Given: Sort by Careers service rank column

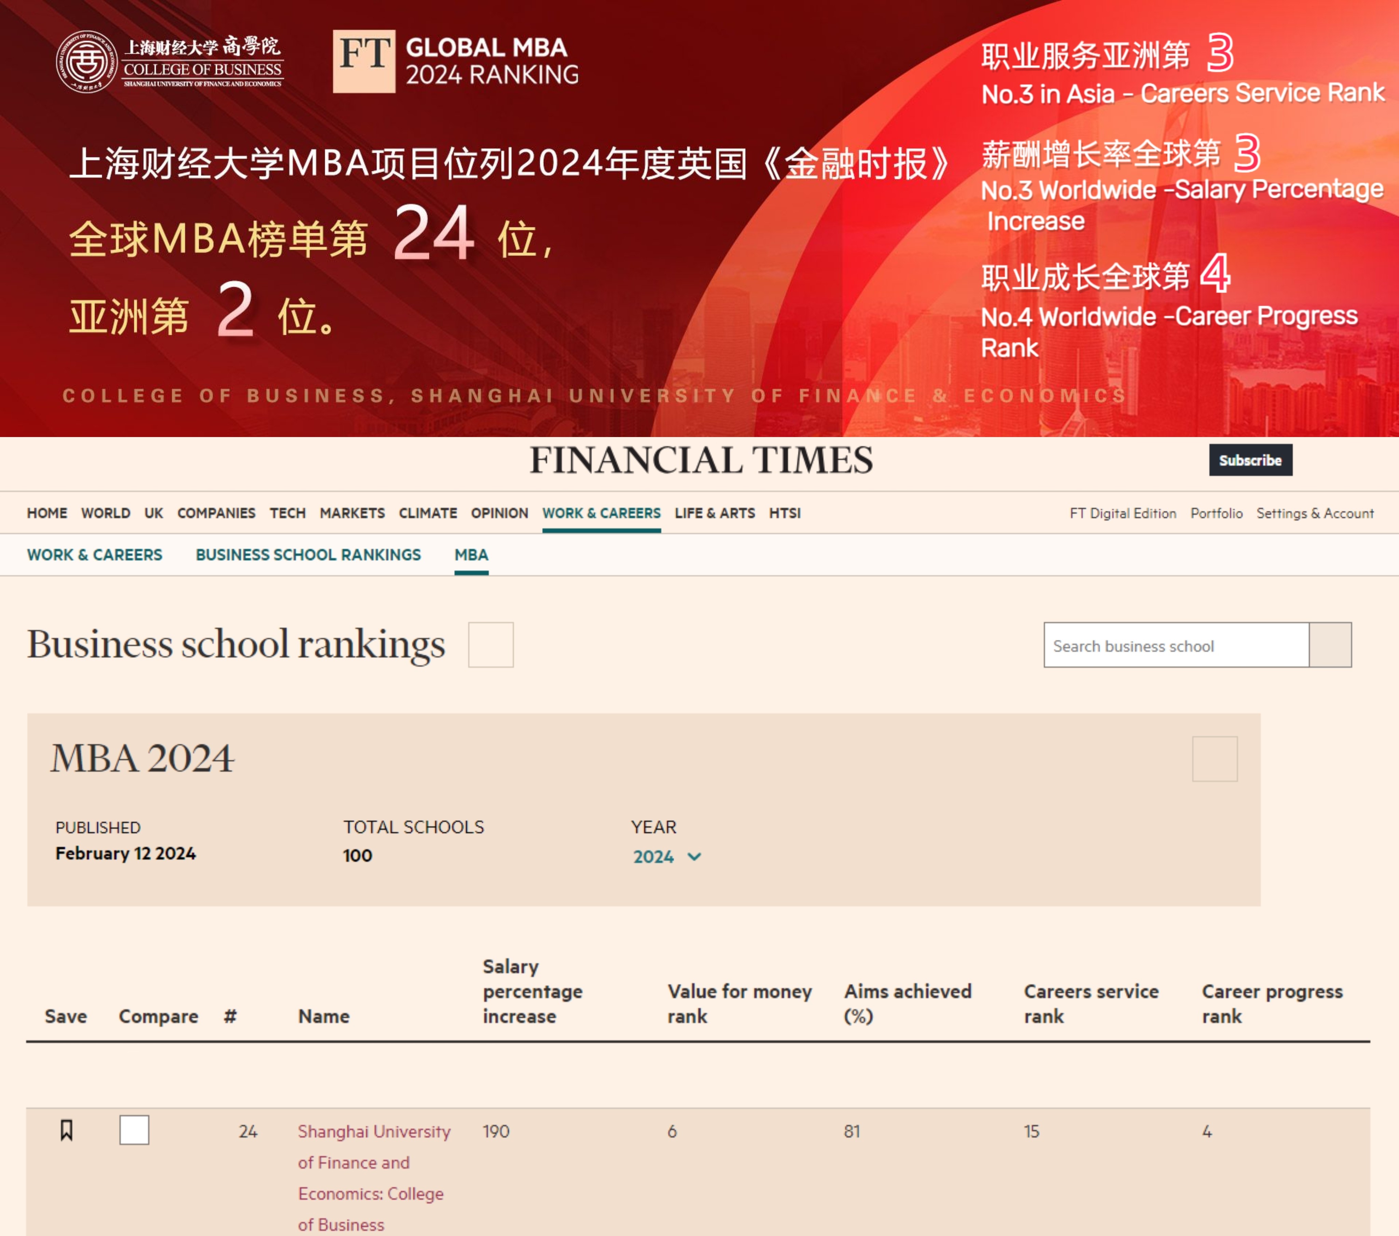Looking at the screenshot, I should pos(1091,1003).
